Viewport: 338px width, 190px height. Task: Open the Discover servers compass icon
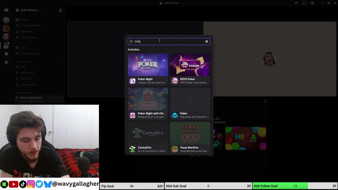(x=6, y=62)
